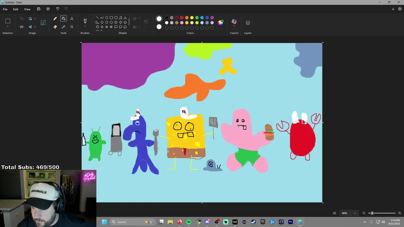Click the zoom slider handle
This screenshot has height=227, width=404.
[x=372, y=213]
